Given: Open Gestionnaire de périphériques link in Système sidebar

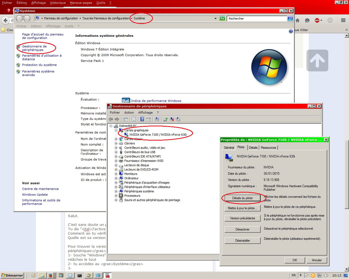Looking at the screenshot, I should click(x=34, y=48).
